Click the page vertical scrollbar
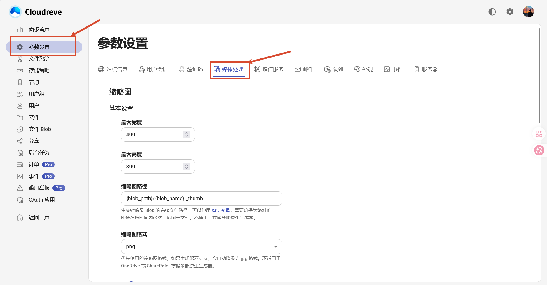This screenshot has height=285, width=547. 540,75
